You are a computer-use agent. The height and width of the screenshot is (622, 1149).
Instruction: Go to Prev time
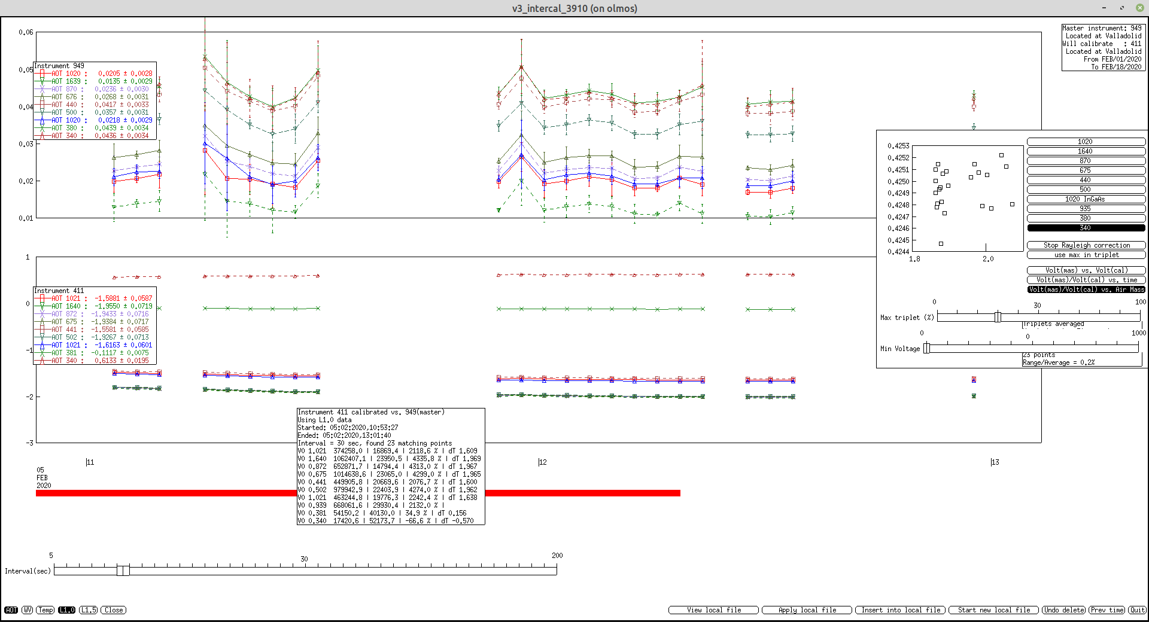[1107, 610]
